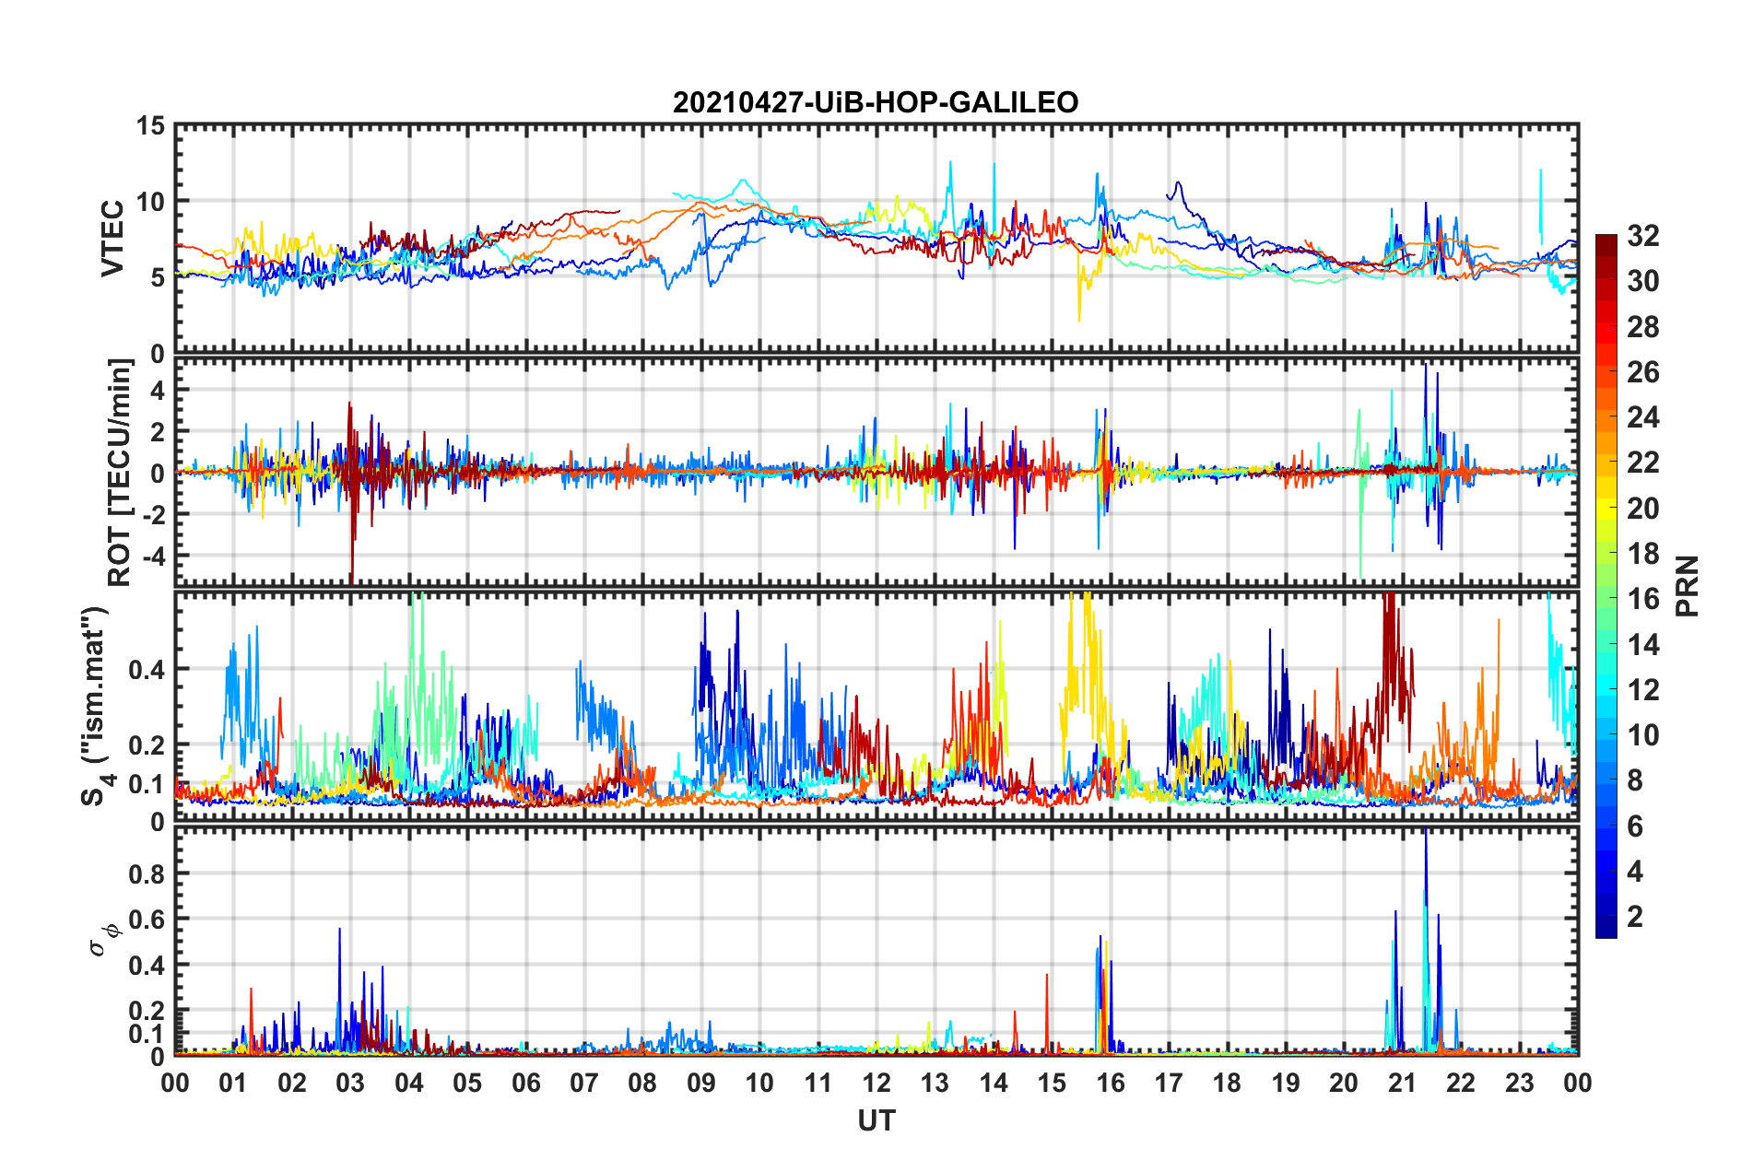This screenshot has width=1753, height=1172.
Task: Click the VTEC axis tick label 15
Action: pyautogui.click(x=151, y=125)
